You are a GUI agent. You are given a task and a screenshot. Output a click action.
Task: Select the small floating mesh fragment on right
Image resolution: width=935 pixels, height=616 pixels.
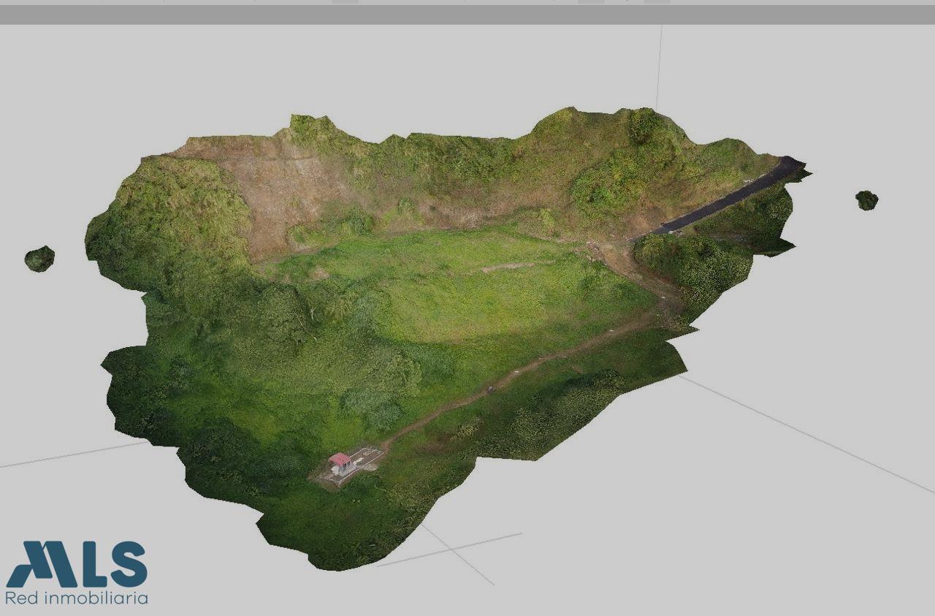coord(866,199)
